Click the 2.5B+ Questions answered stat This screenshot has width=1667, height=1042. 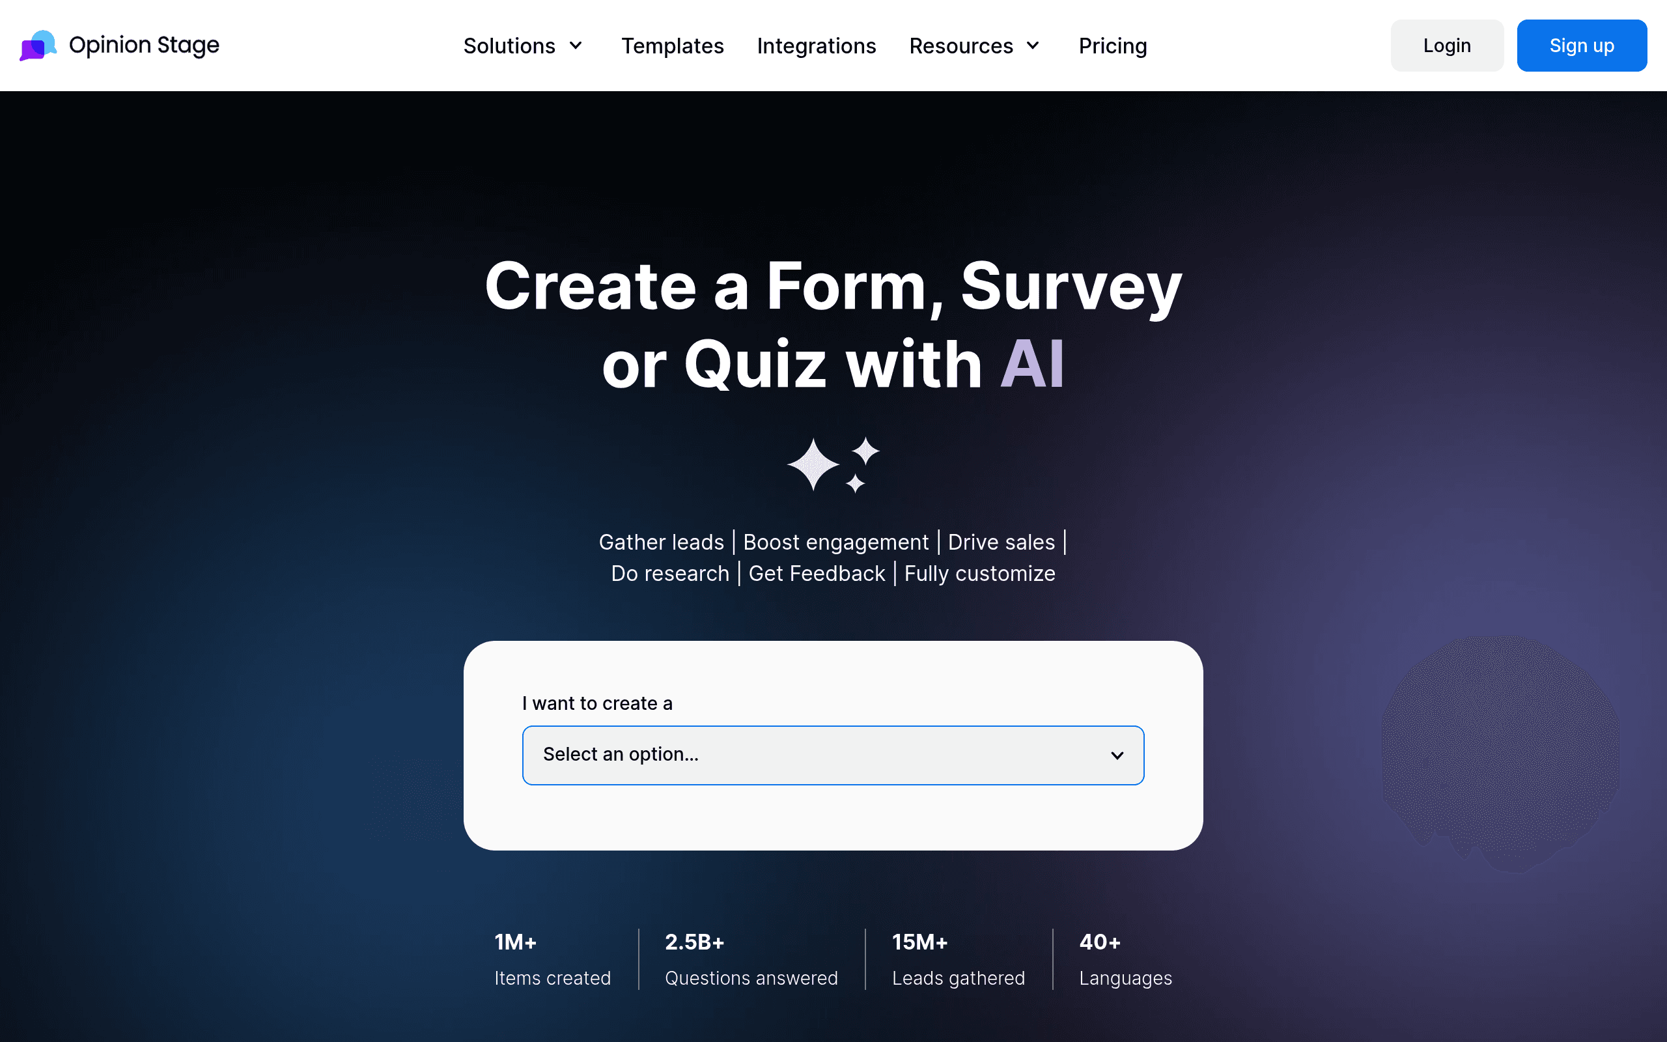751,959
